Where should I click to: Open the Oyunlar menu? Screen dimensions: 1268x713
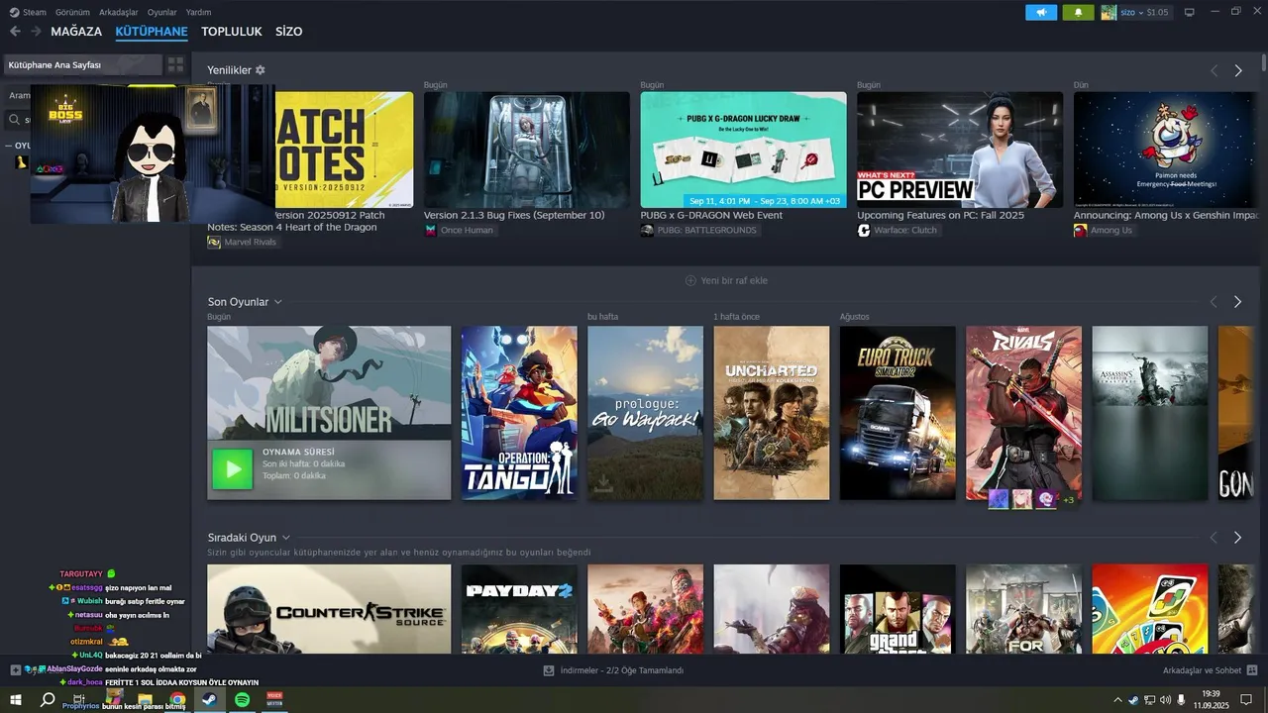coord(162,12)
